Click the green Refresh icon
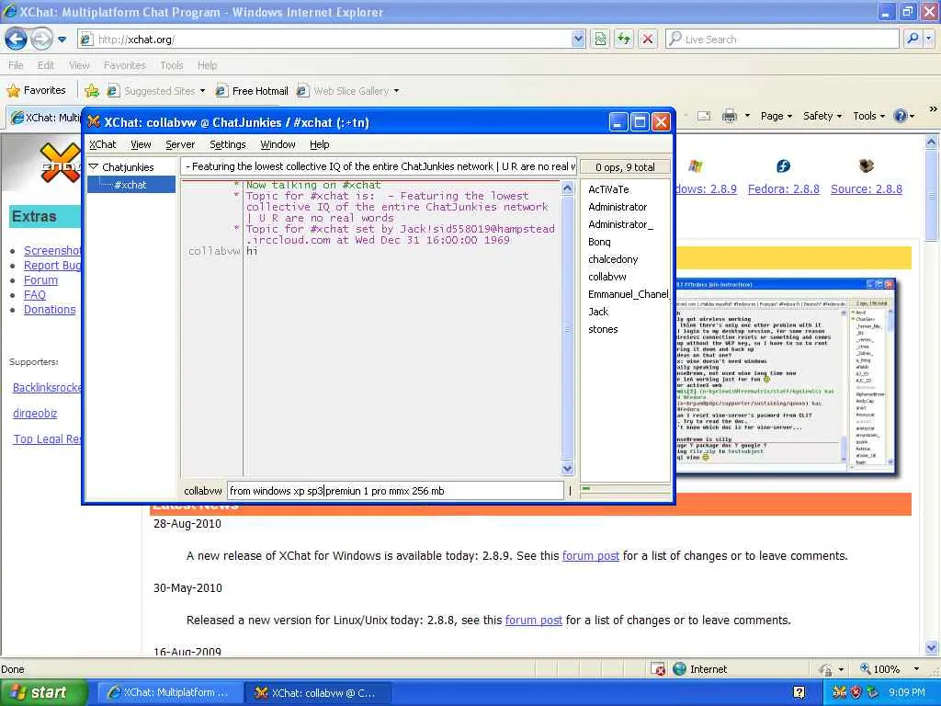Viewport: 941px width, 706px height. [x=624, y=40]
